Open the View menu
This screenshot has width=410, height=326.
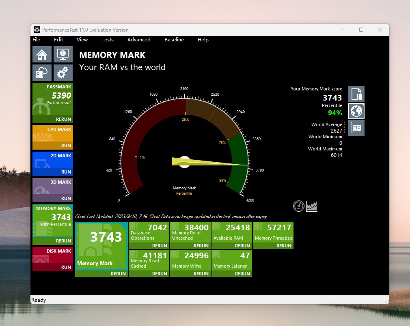(82, 40)
